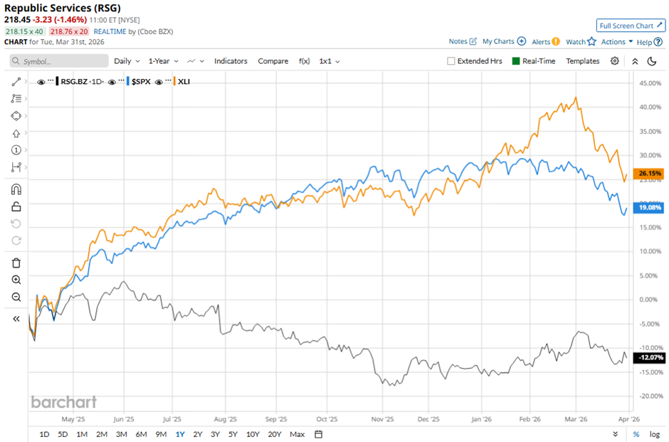This screenshot has height=442, width=669.
Task: Open Notes editor
Action: (x=463, y=41)
